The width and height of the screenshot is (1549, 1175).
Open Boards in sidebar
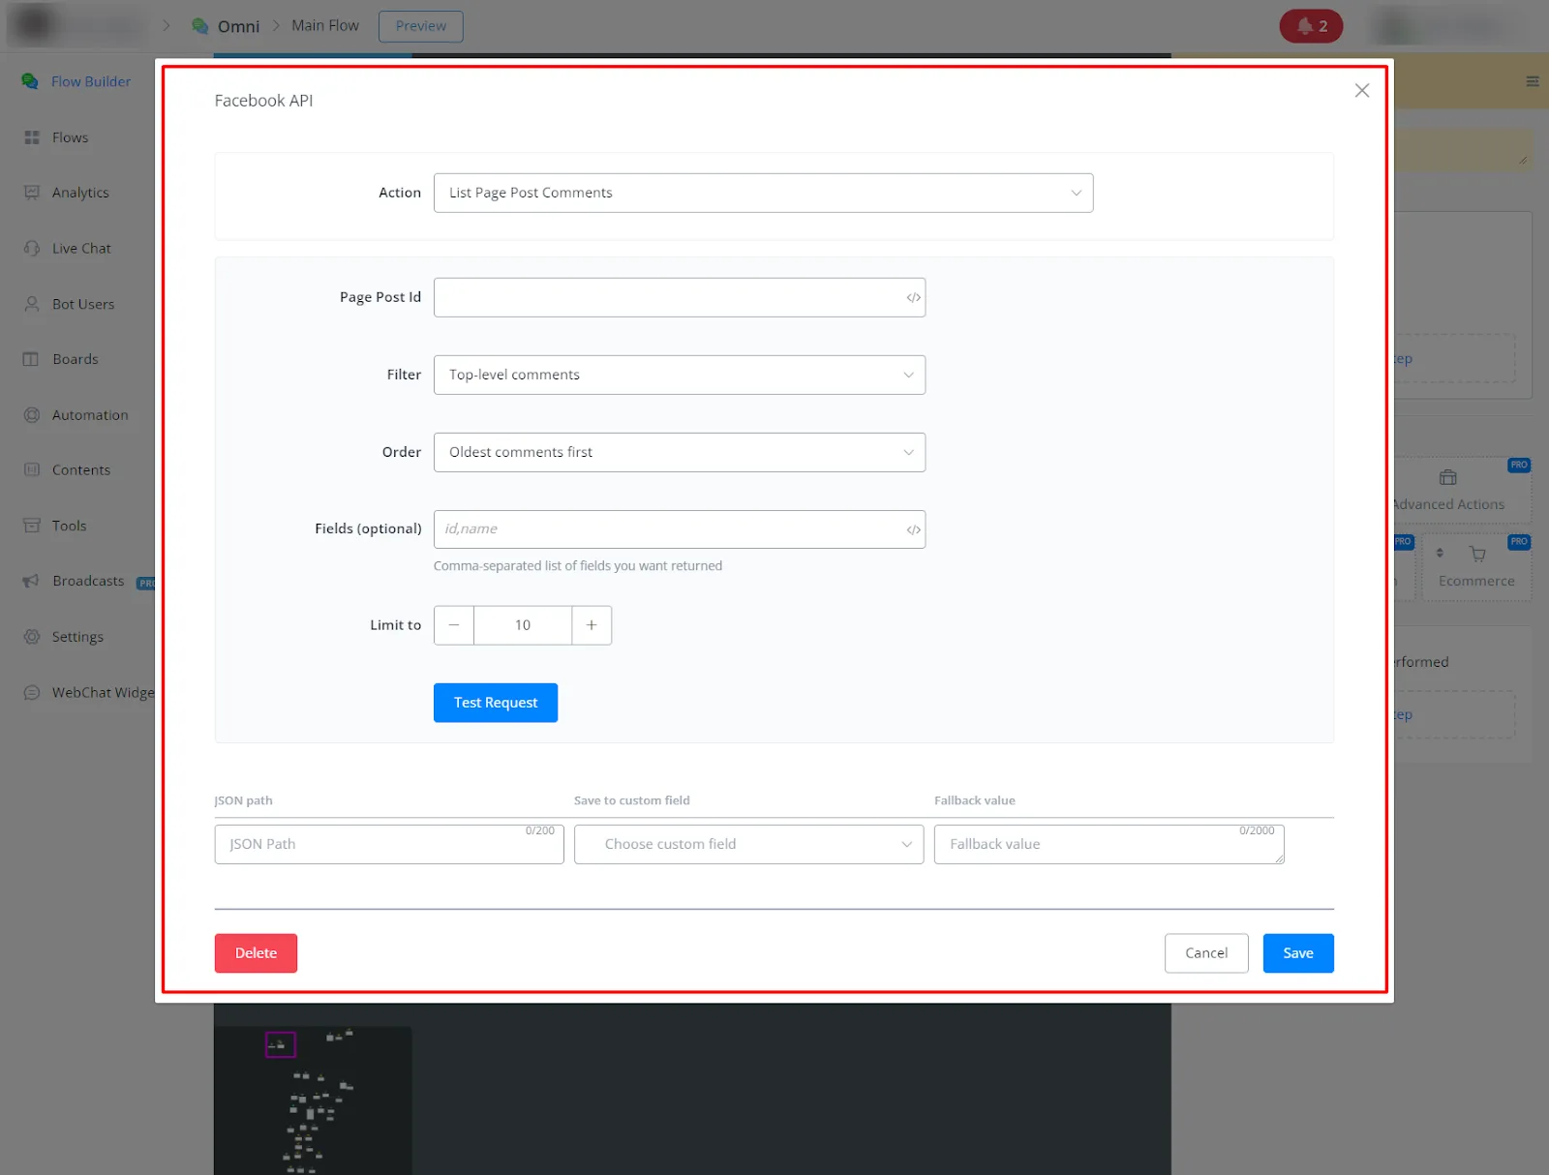(76, 359)
